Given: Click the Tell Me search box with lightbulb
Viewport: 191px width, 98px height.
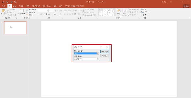Looking at the screenshot, I should pyautogui.click(x=75, y=6).
